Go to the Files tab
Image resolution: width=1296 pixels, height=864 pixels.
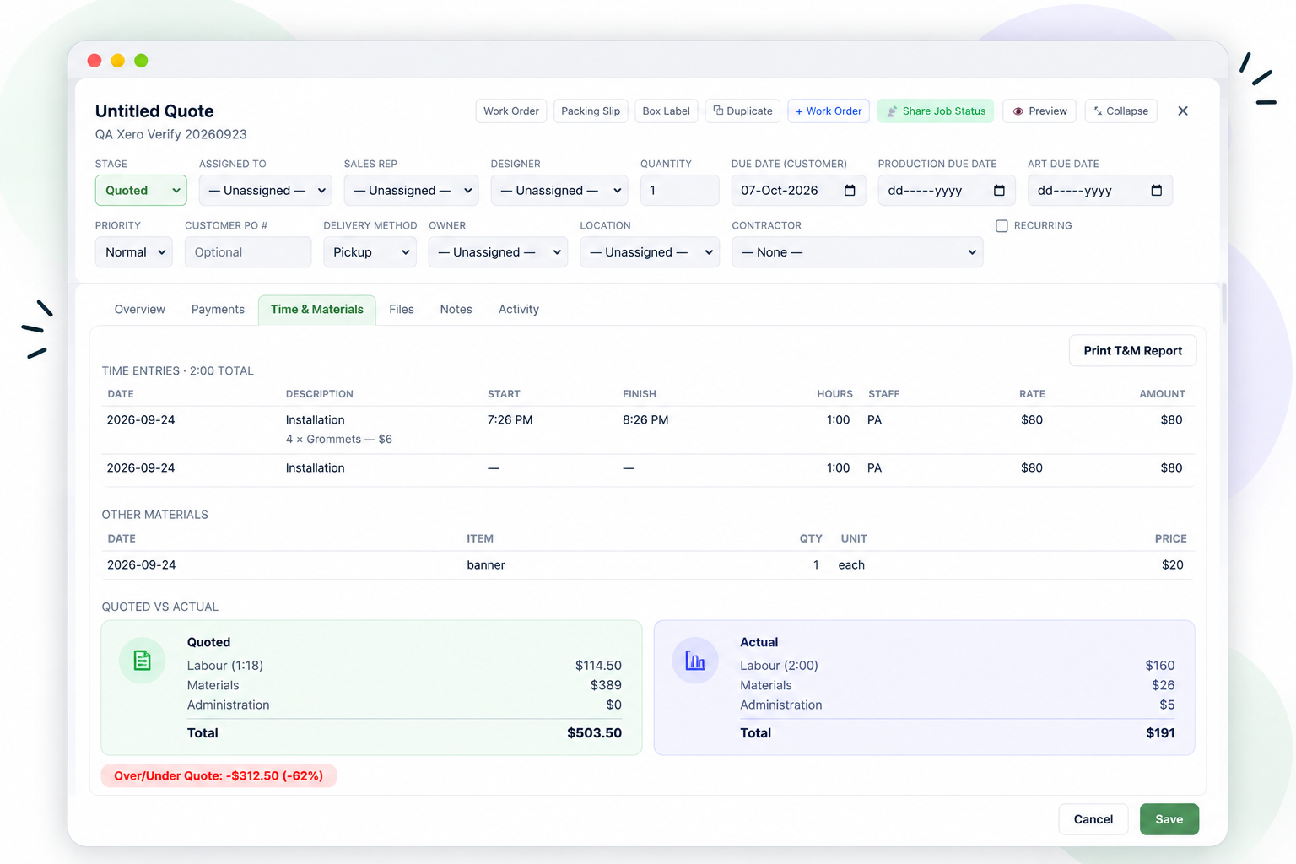(x=402, y=310)
